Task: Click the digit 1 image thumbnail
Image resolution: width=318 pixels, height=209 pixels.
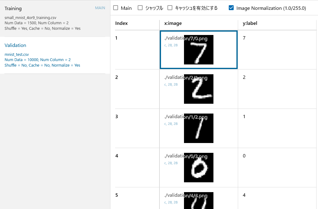Action: tap(198, 128)
